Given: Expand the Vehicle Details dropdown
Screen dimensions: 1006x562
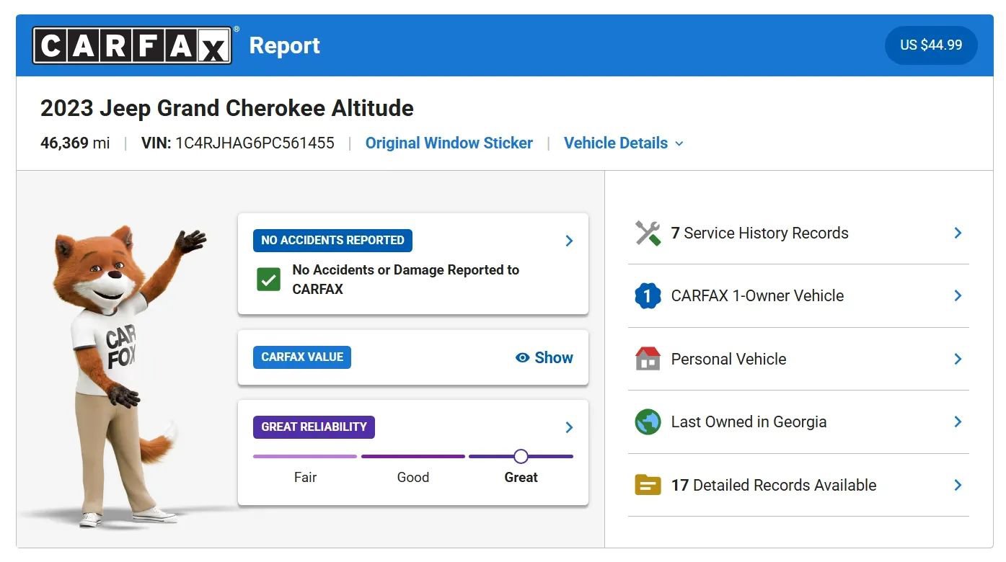Looking at the screenshot, I should (624, 143).
